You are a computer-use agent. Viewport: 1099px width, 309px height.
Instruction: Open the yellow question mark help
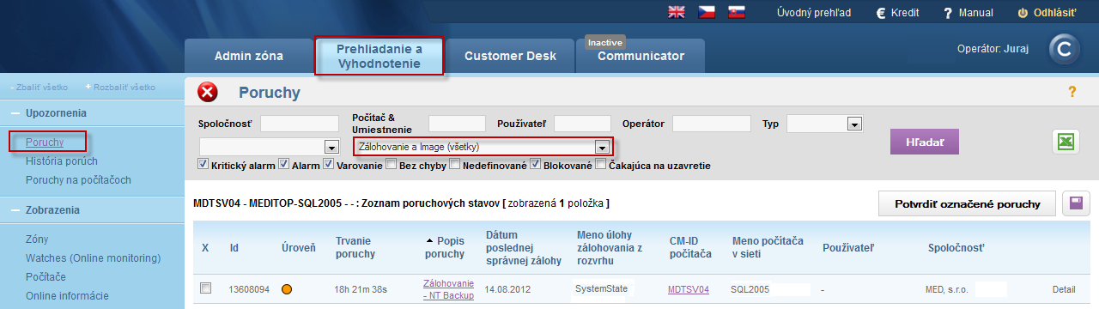pos(1072,92)
